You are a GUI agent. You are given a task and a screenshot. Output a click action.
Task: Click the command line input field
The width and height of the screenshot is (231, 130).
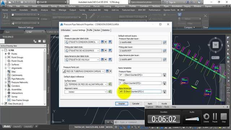coord(131,122)
